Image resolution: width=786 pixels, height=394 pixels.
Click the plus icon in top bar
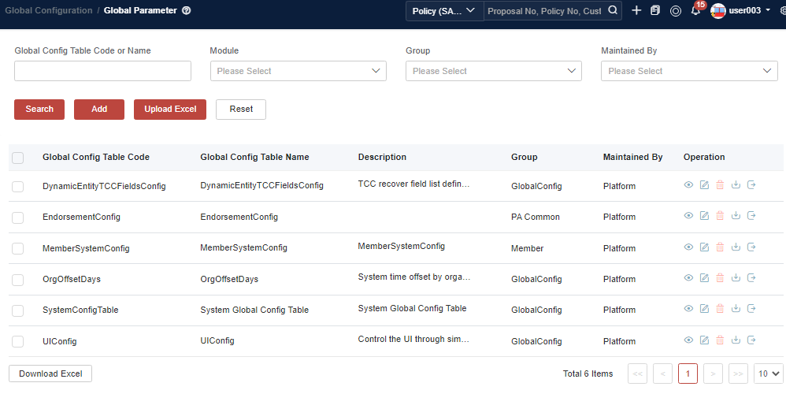(636, 10)
